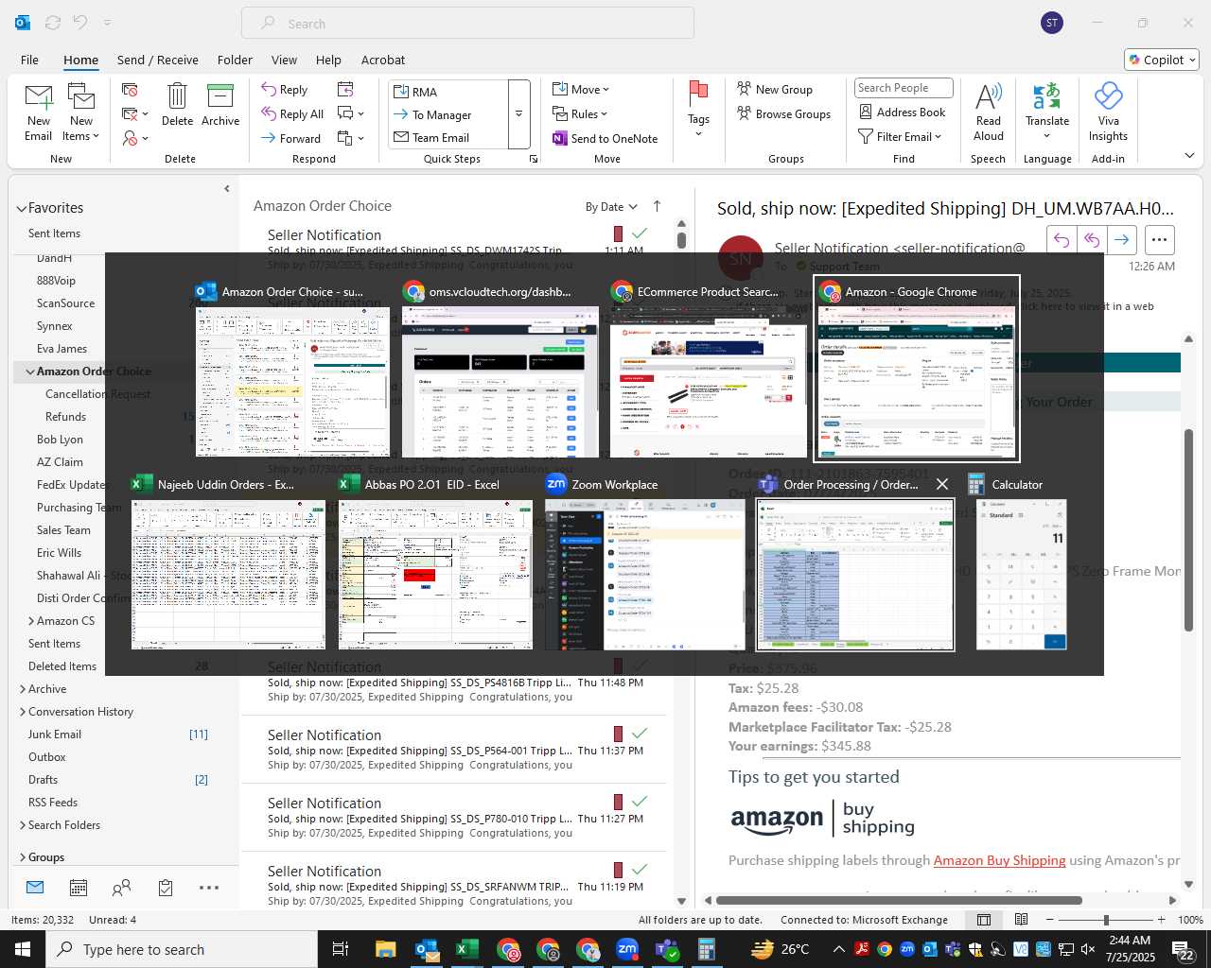
Task: Open the Filter Email dropdown
Action: [x=900, y=136]
